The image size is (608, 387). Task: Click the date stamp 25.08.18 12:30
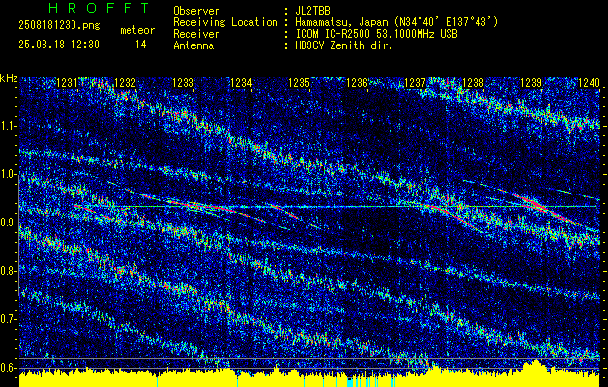click(x=59, y=45)
